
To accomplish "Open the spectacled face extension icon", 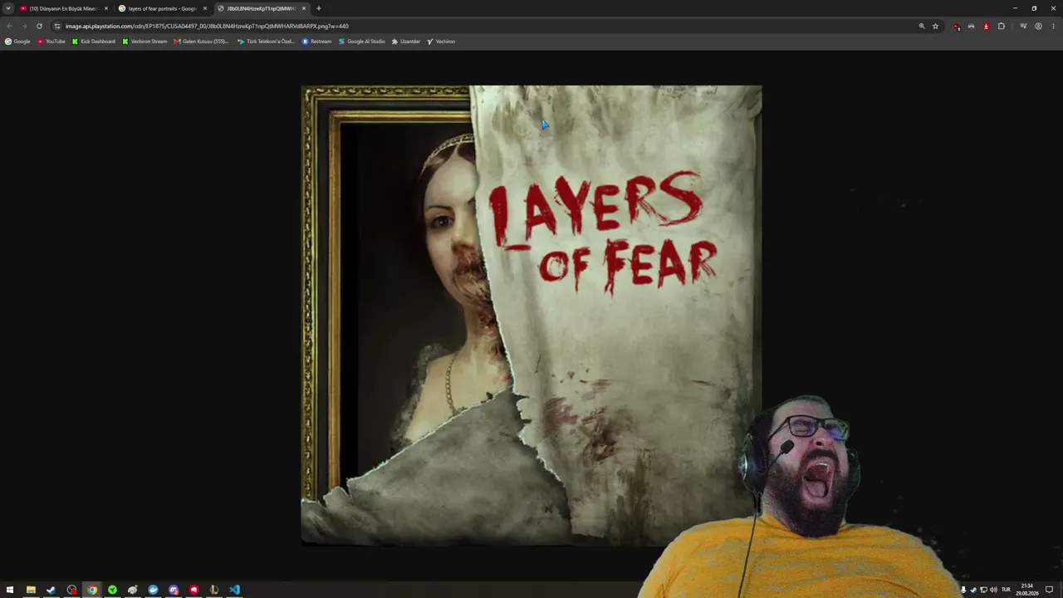I will tap(972, 26).
